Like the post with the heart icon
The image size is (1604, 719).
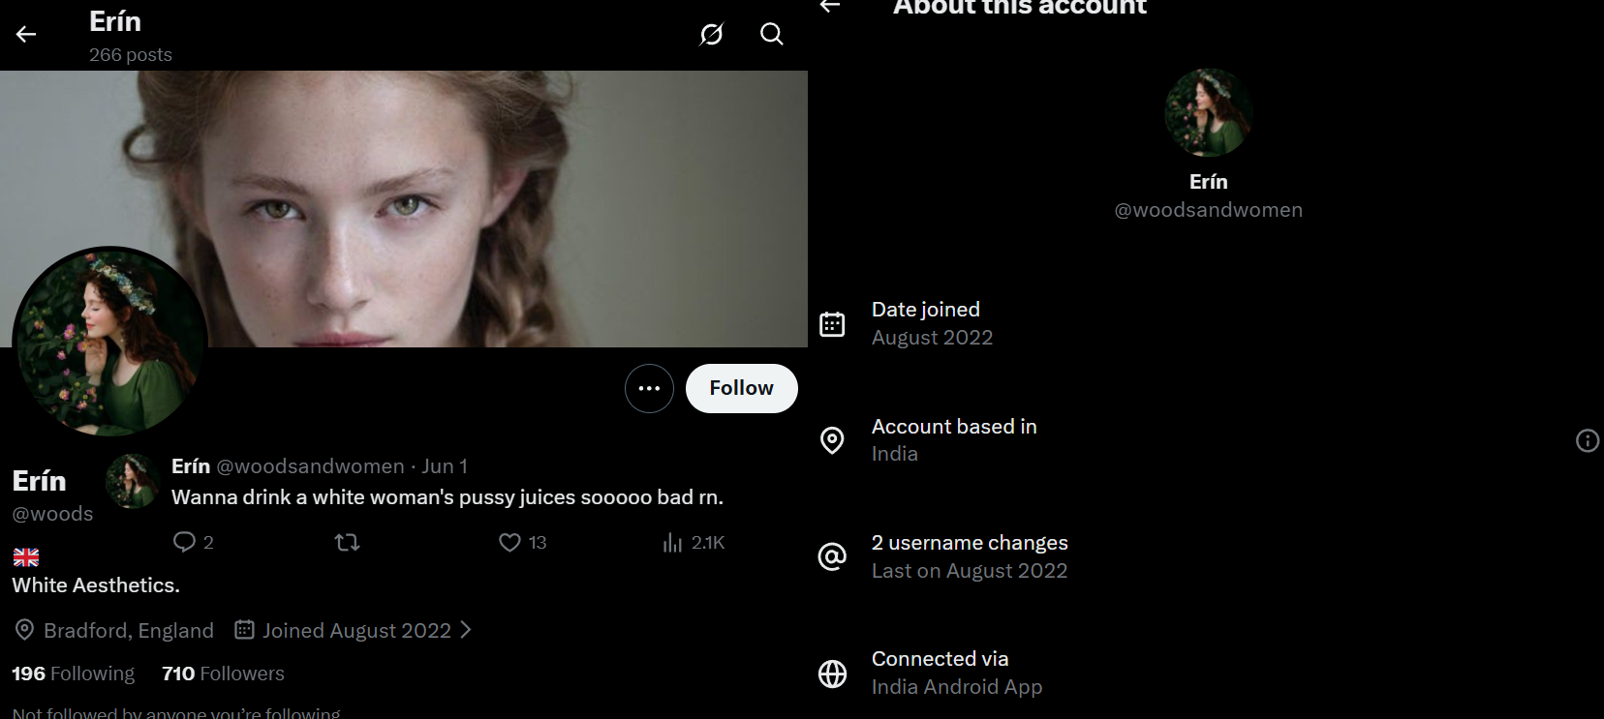pos(509,542)
